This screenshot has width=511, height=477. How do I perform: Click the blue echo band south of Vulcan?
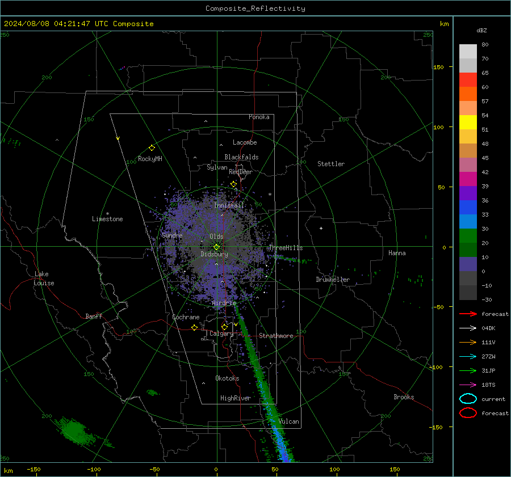pyautogui.click(x=281, y=444)
